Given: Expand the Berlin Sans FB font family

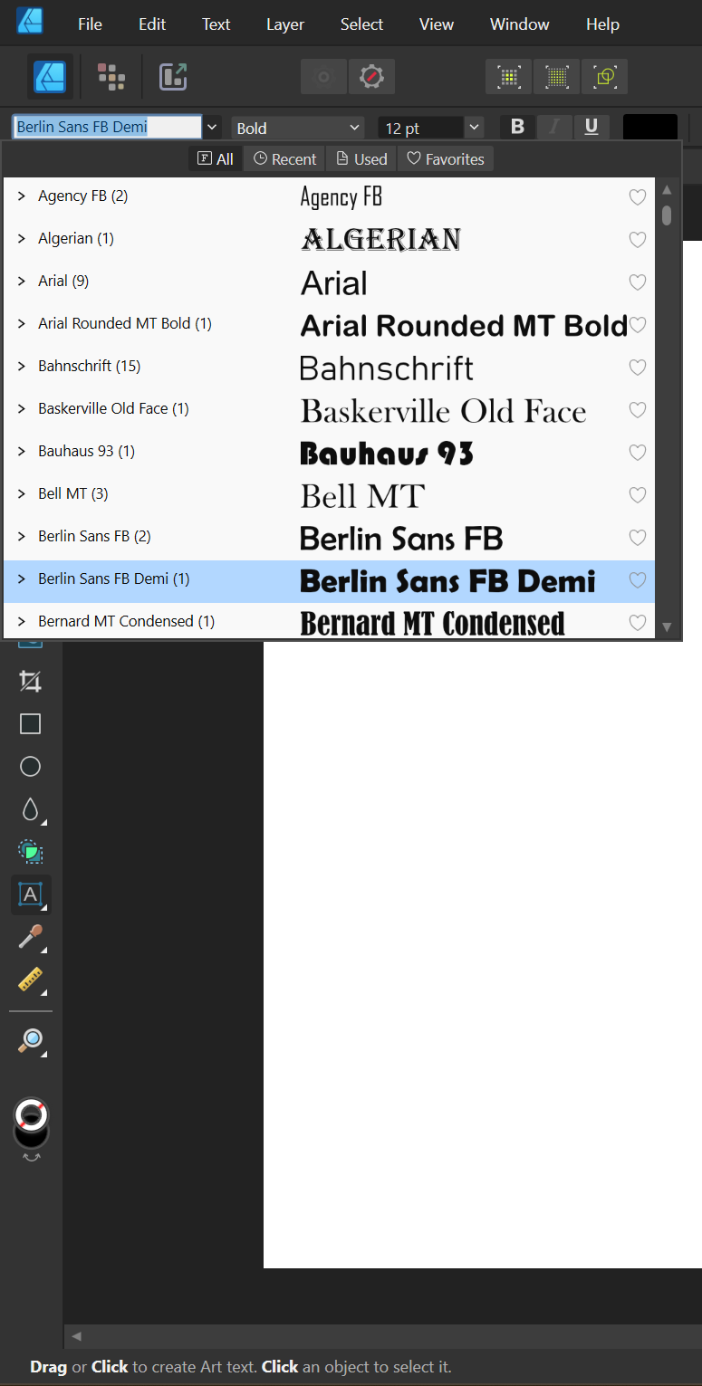Looking at the screenshot, I should point(22,536).
